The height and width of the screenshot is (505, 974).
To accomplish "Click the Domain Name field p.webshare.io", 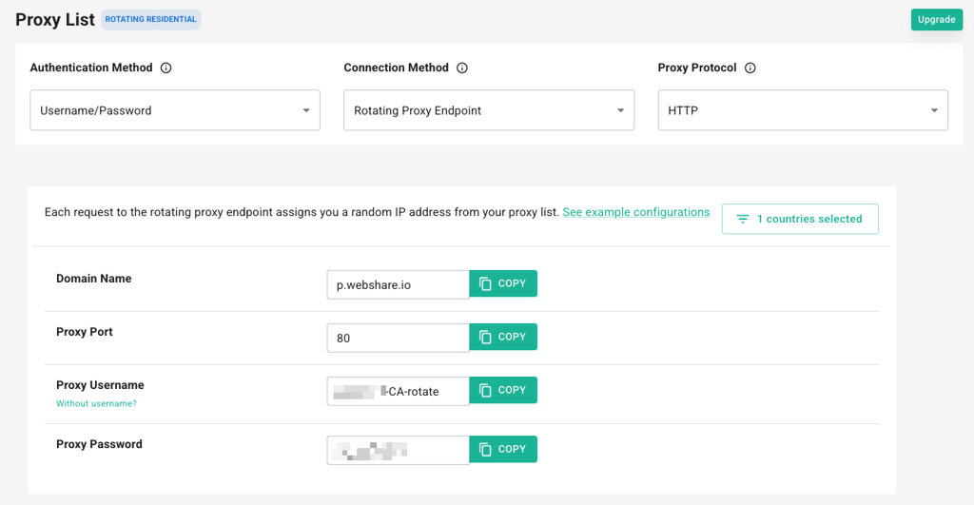I will [399, 285].
